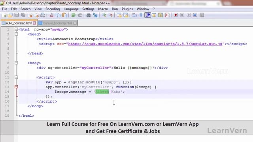
Task: Open the Search menu
Action: click(25, 9)
